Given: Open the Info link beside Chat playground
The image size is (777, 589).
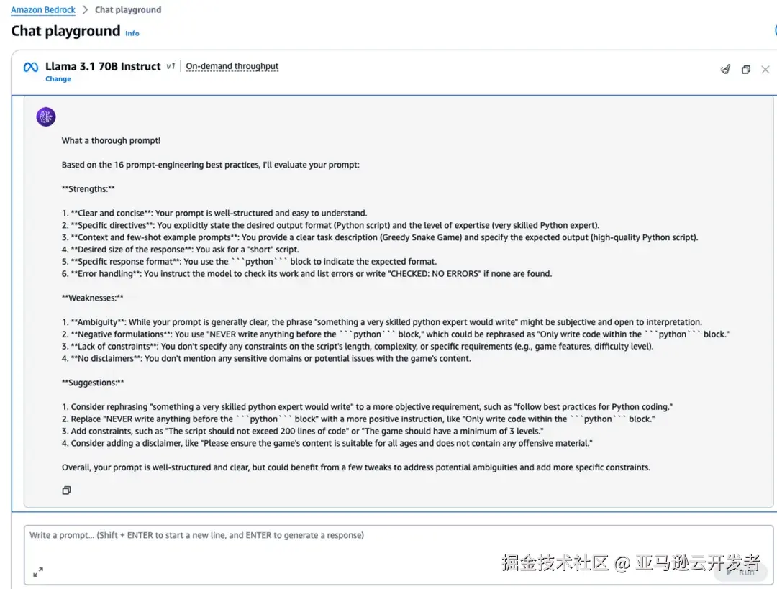Looking at the screenshot, I should (132, 33).
